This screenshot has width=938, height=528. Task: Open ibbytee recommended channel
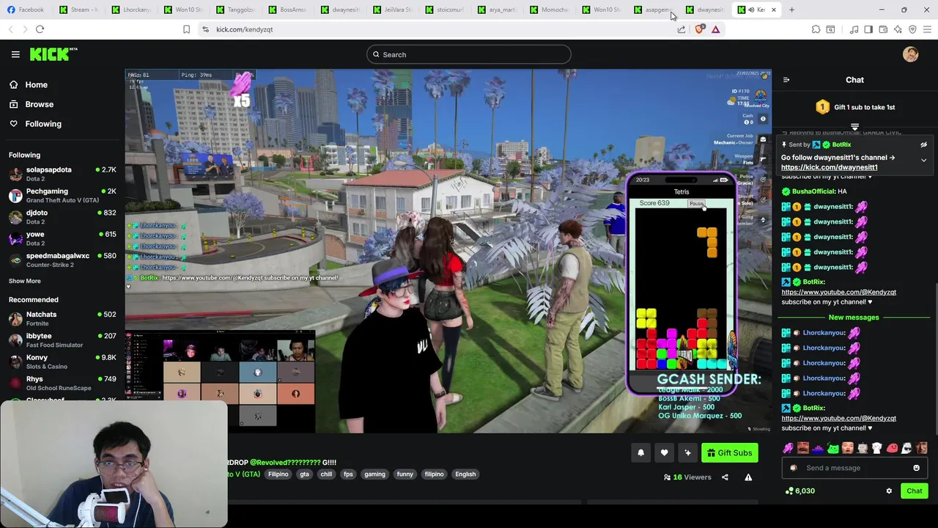tap(62, 340)
